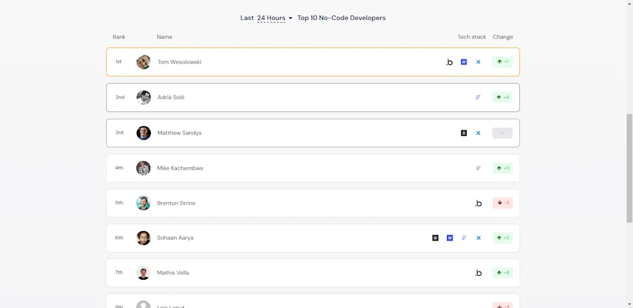Click Xano icon in Sohaan Aarya's row
Image resolution: width=633 pixels, height=308 pixels.
coord(478,237)
